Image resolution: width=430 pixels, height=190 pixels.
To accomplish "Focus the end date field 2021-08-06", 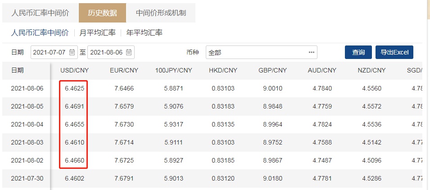I will click(x=107, y=53).
